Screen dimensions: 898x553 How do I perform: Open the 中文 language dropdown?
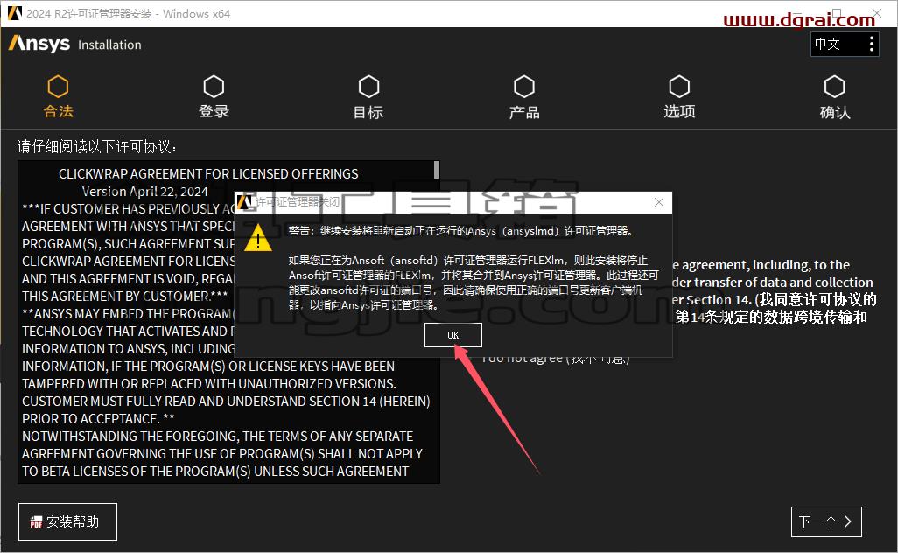point(838,44)
